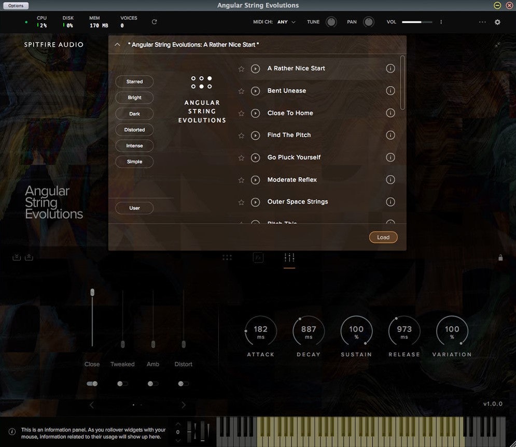
Task: Preview the Go Pluck Yourself preset
Action: tap(255, 158)
